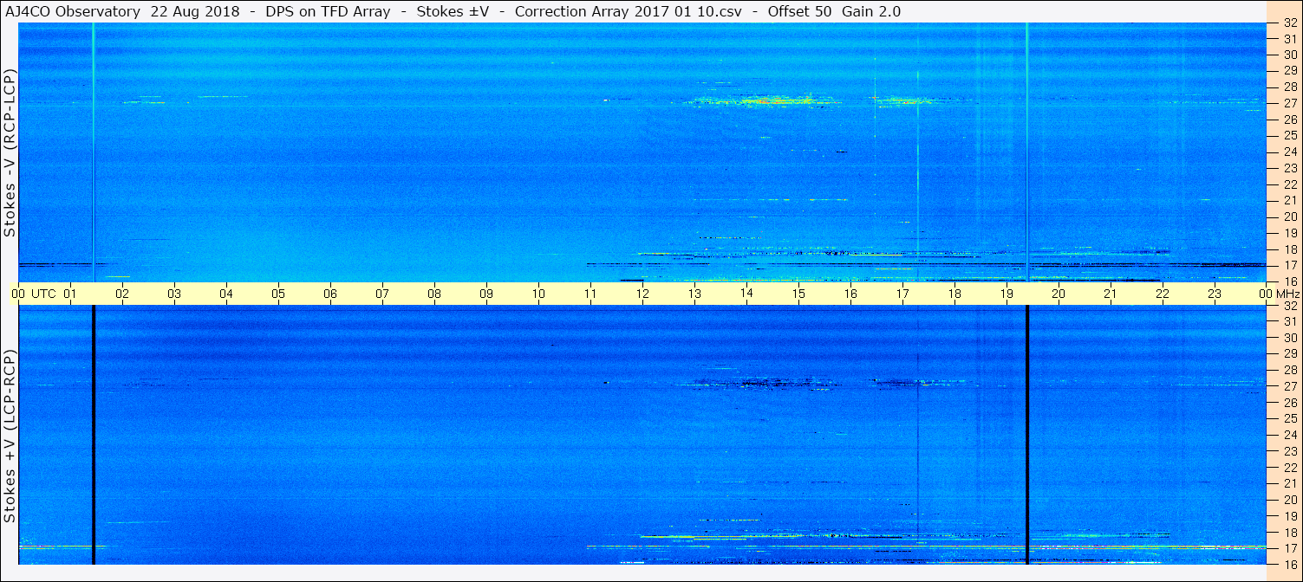Screen dimensions: 1303x582
Task: Select hour tick "10" on the time axis
Action: coord(538,294)
